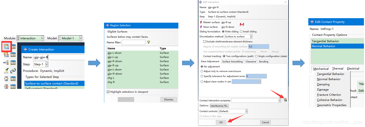Viewport: 365px width, 127px height.
Task: Enable Exclude shell/membrane element thickness checkbox
Action: pos(205,42)
